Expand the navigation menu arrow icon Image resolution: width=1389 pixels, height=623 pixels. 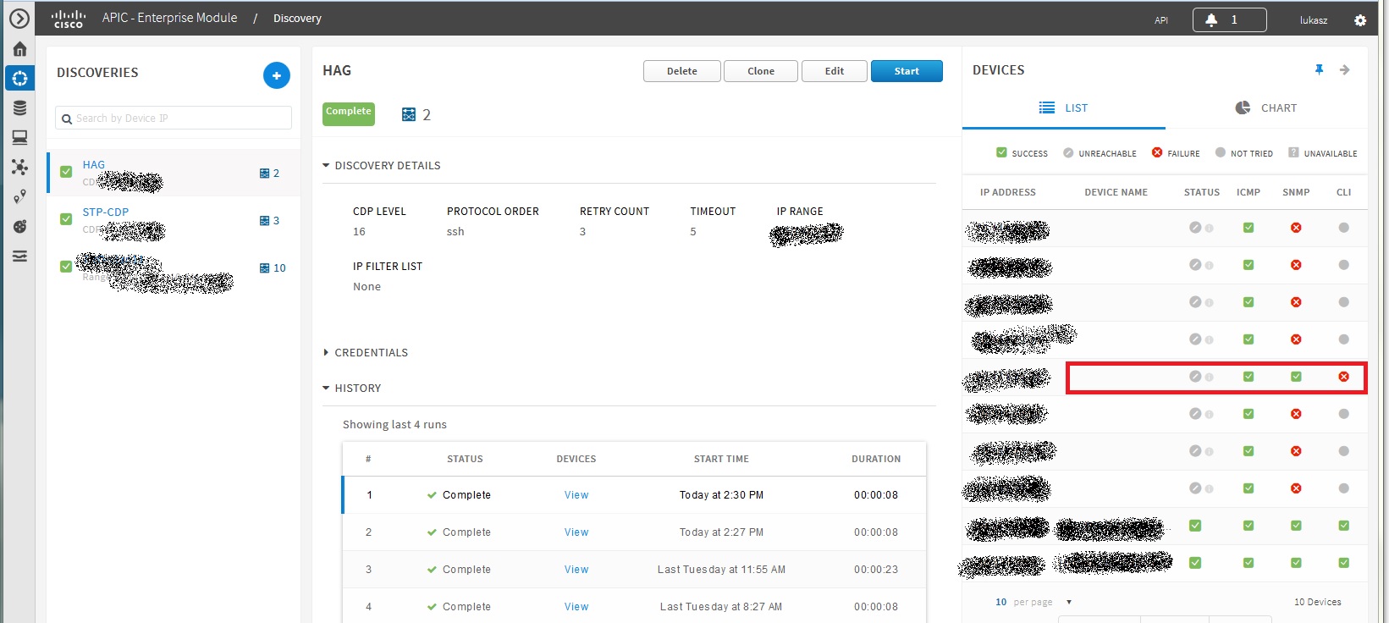(x=19, y=19)
